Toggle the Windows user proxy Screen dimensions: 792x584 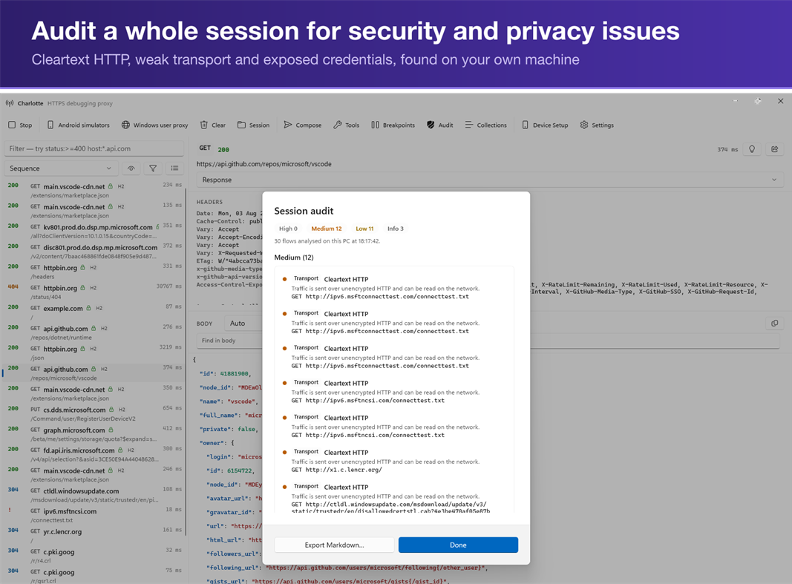tap(154, 125)
